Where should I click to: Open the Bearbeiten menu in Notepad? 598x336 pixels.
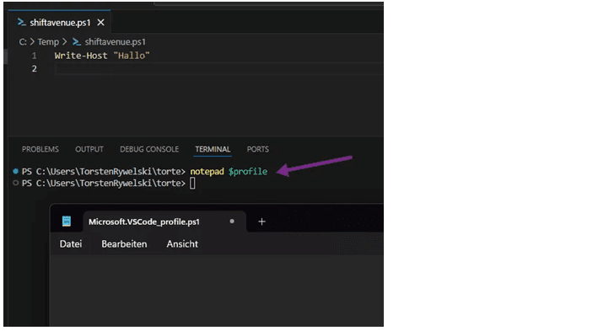[124, 244]
